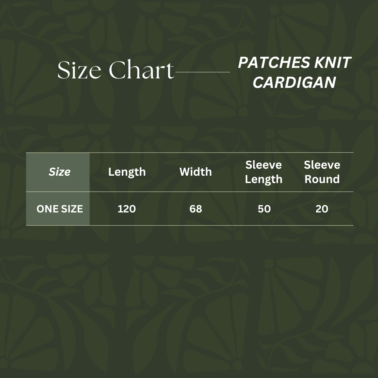Screen dimensions: 378x378
Task: Select the 120 length value
Action: pos(127,209)
